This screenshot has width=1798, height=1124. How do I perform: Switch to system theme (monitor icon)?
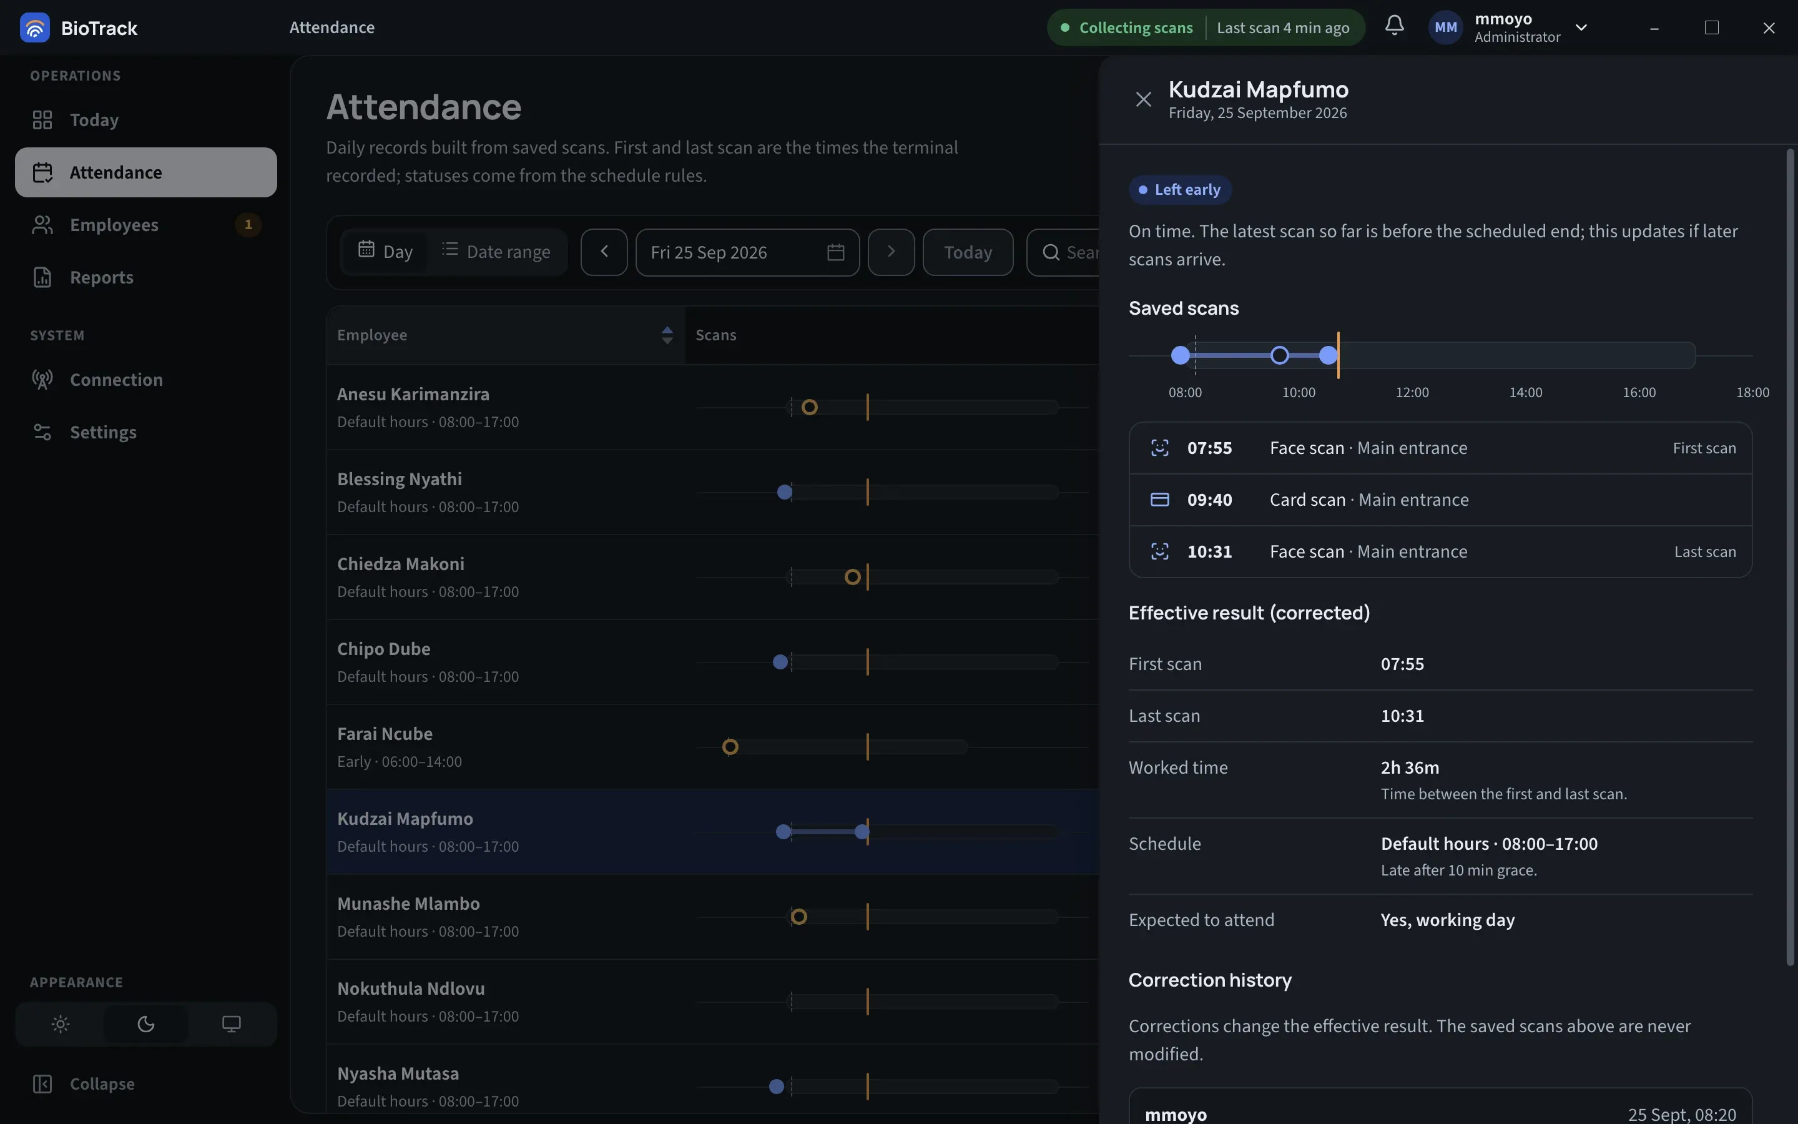point(231,1023)
